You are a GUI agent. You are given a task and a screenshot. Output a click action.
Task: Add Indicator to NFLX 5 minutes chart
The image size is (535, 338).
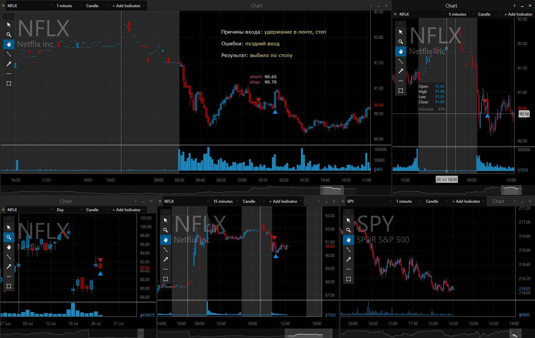(x=518, y=14)
